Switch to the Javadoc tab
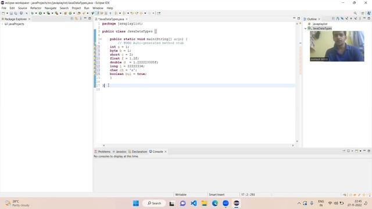 coord(119,152)
